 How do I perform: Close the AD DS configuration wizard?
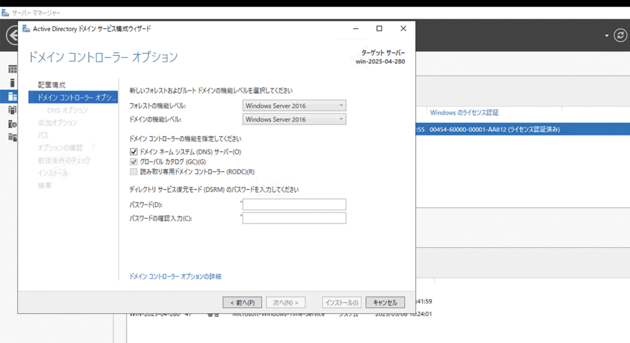click(404, 28)
